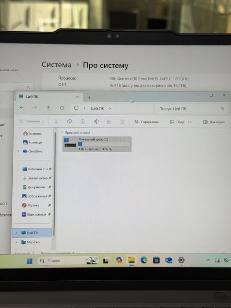Go back in File Explorer
The image size is (231, 308).
click(x=22, y=107)
